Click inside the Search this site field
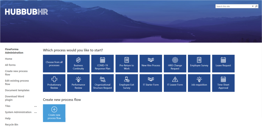 pos(233,6)
